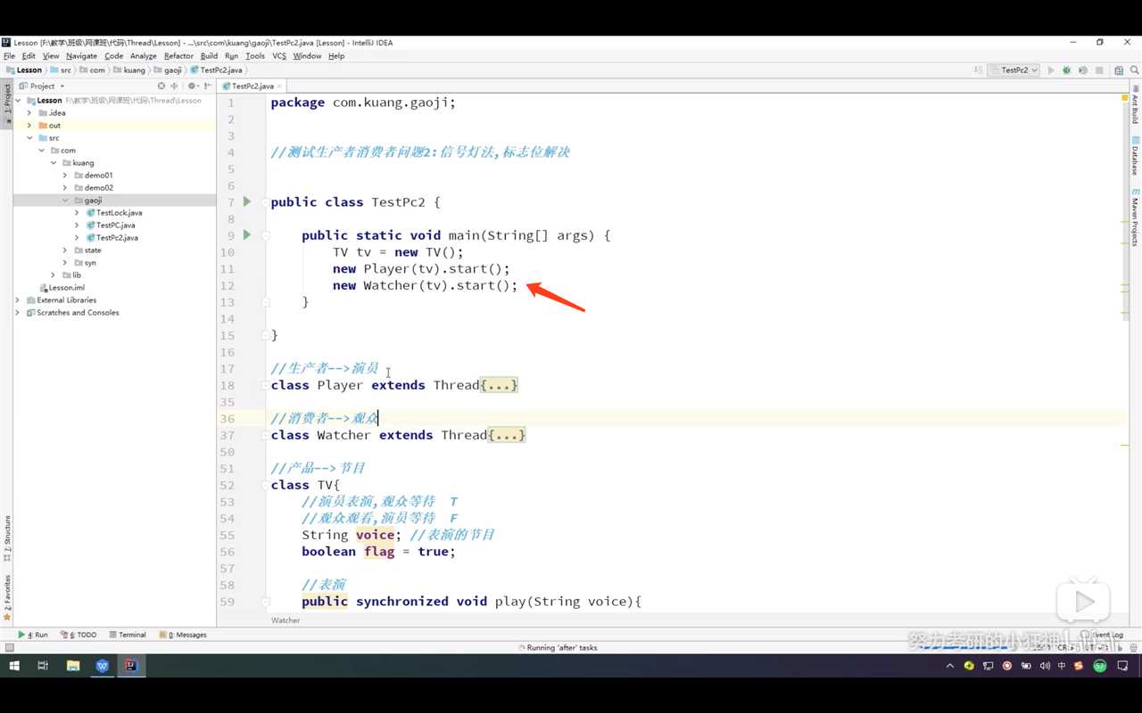Click run gutter arrow on line 9
Viewport: 1142px width, 713px height.
pos(247,235)
